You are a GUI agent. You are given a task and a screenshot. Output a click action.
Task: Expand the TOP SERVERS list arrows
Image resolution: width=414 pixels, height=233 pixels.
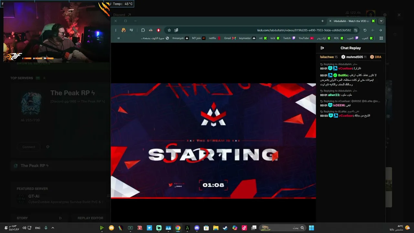pos(44,78)
